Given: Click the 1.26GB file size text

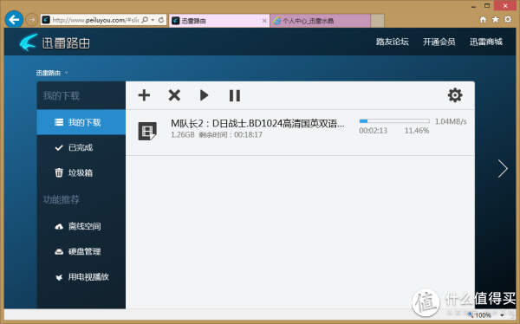Looking at the screenshot, I should 182,134.
